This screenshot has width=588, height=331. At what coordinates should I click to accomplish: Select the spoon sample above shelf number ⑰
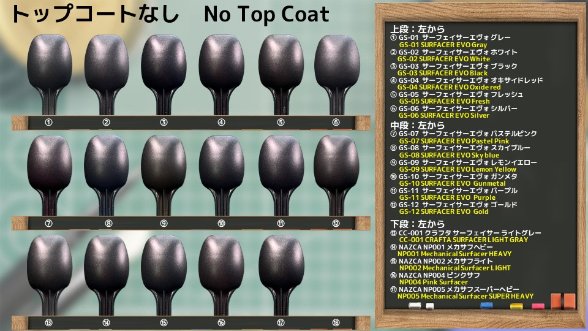(281, 275)
